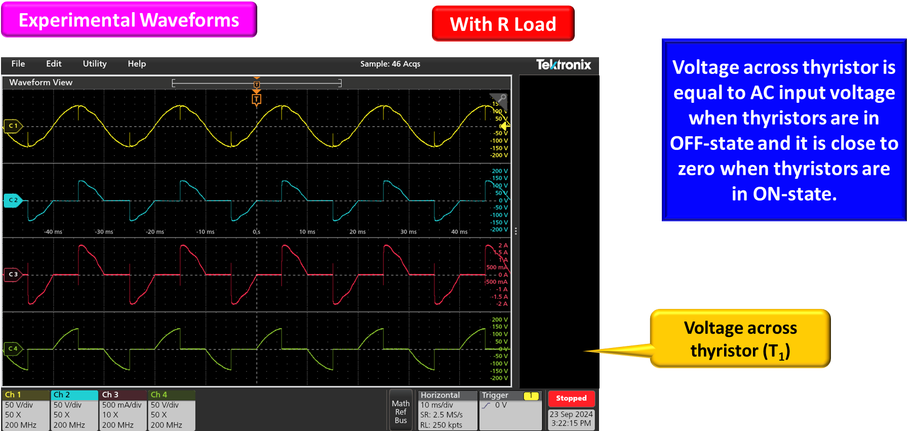Open the Ch 1 settings badge
Screen dimensions: 916x431
[25, 410]
